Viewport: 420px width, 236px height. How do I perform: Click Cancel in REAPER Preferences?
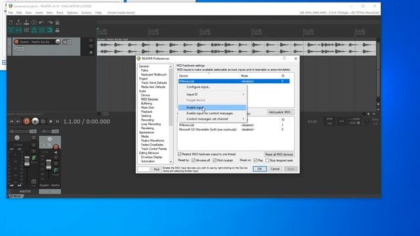coord(275,169)
